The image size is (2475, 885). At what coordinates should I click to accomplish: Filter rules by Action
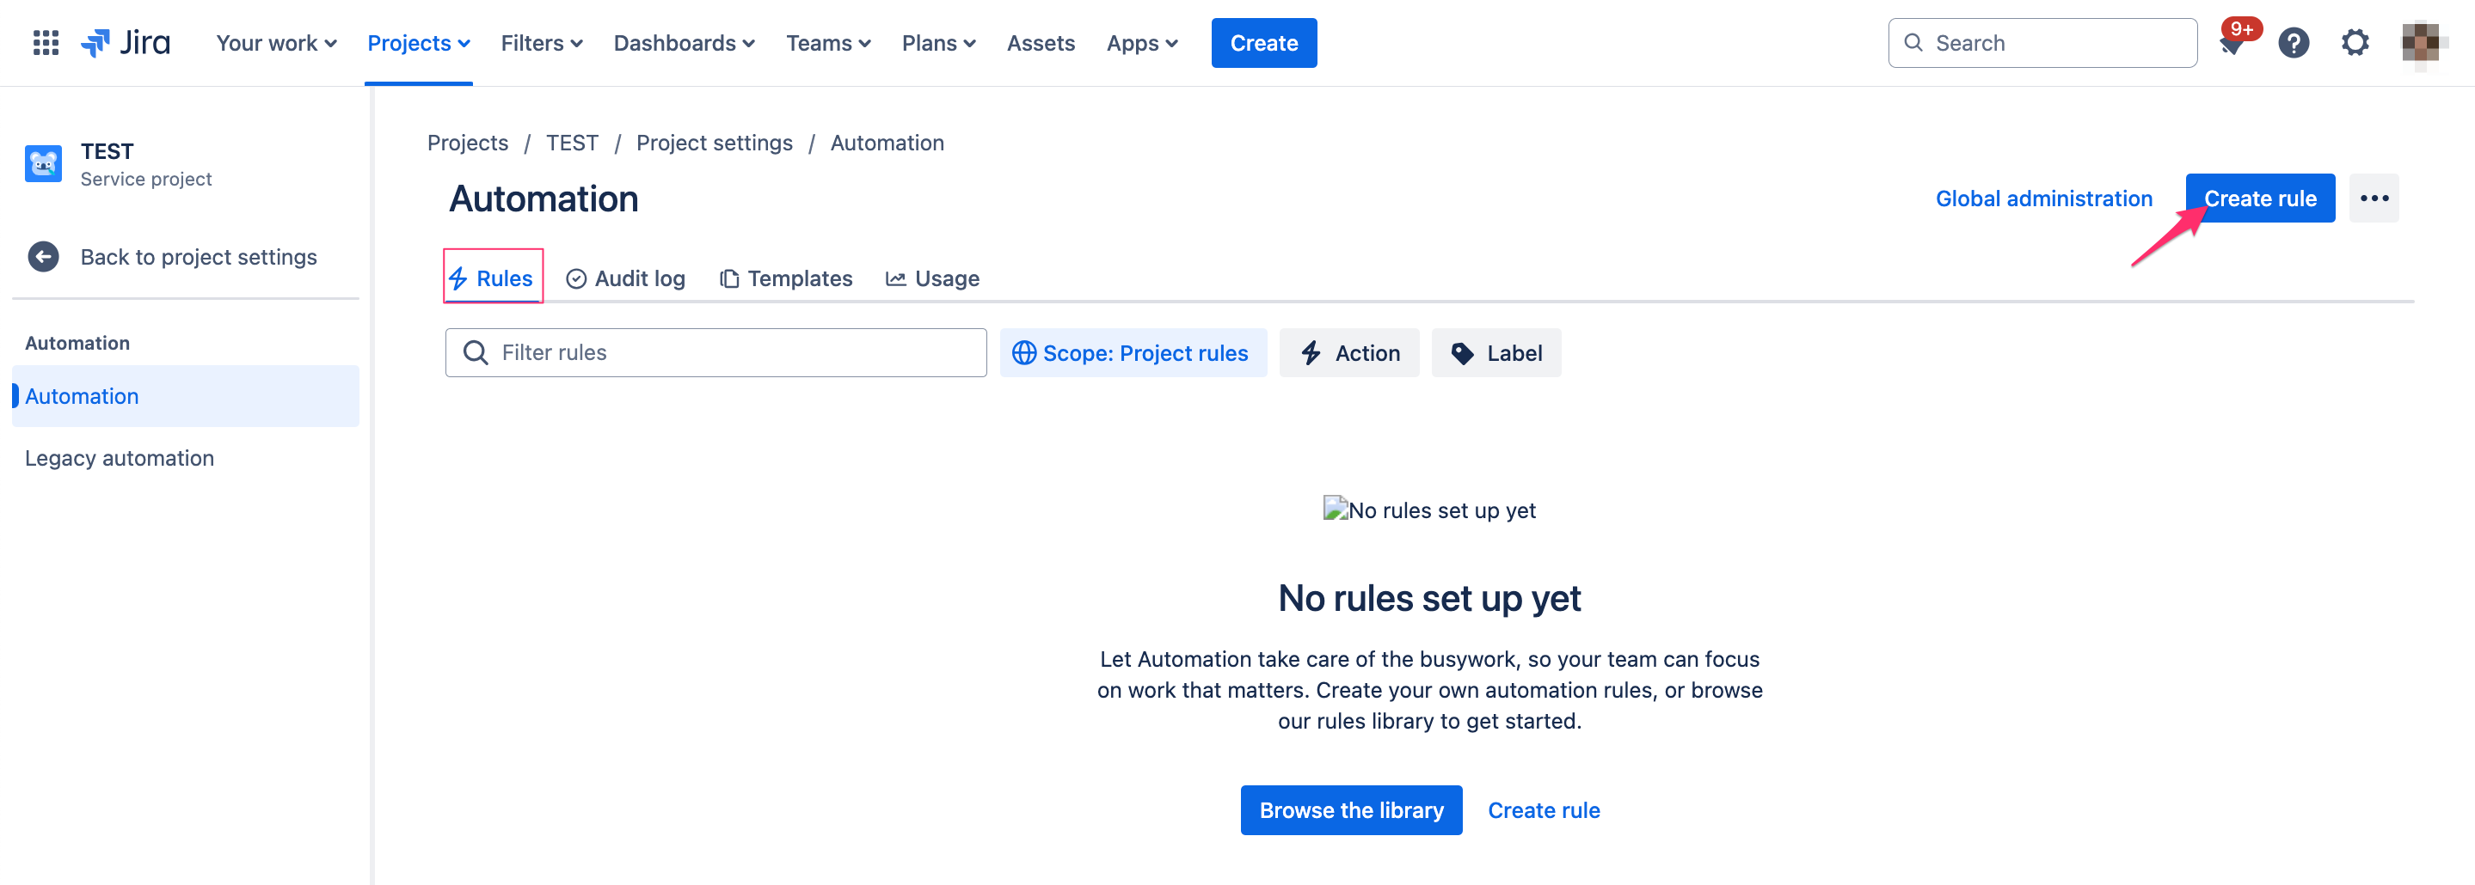click(1349, 352)
